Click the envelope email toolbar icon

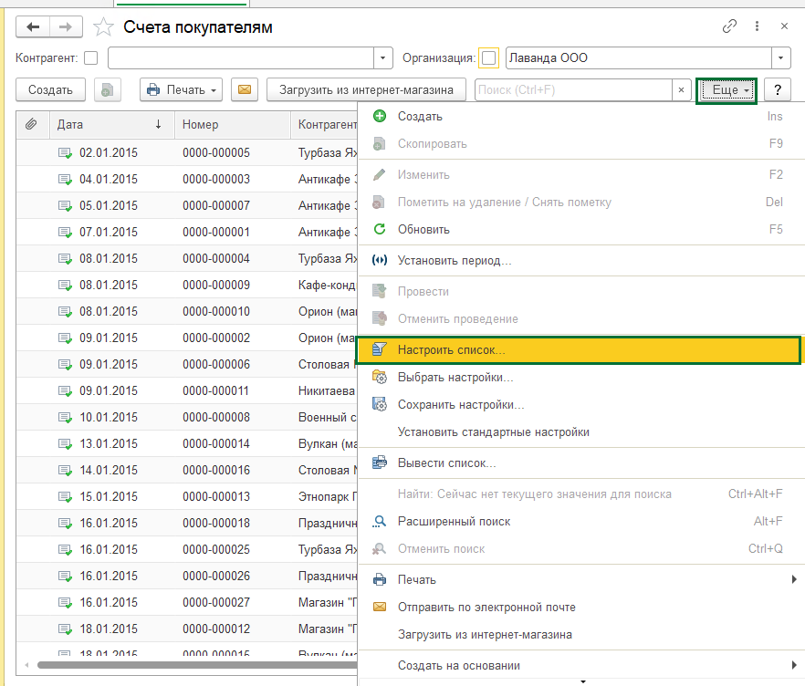coord(245,89)
